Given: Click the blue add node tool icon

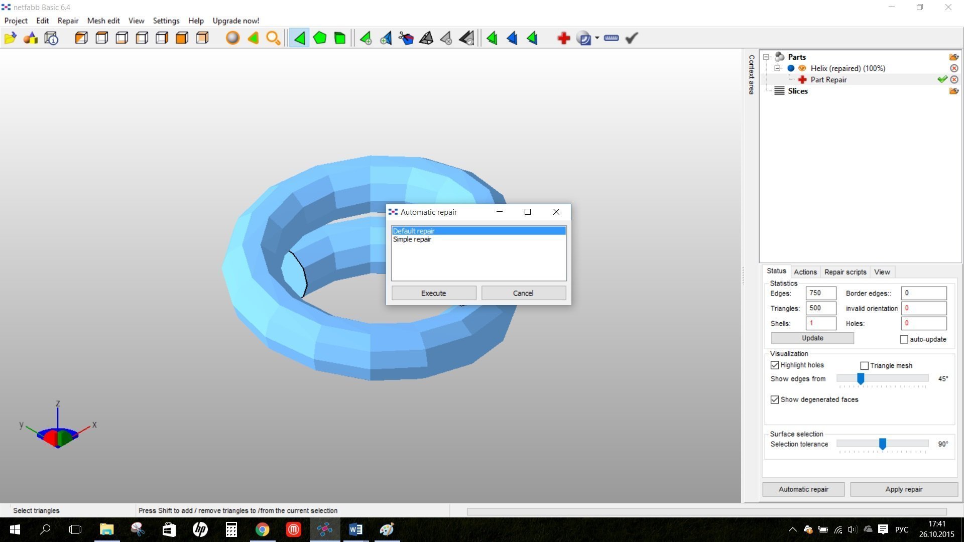Looking at the screenshot, I should [x=386, y=38].
